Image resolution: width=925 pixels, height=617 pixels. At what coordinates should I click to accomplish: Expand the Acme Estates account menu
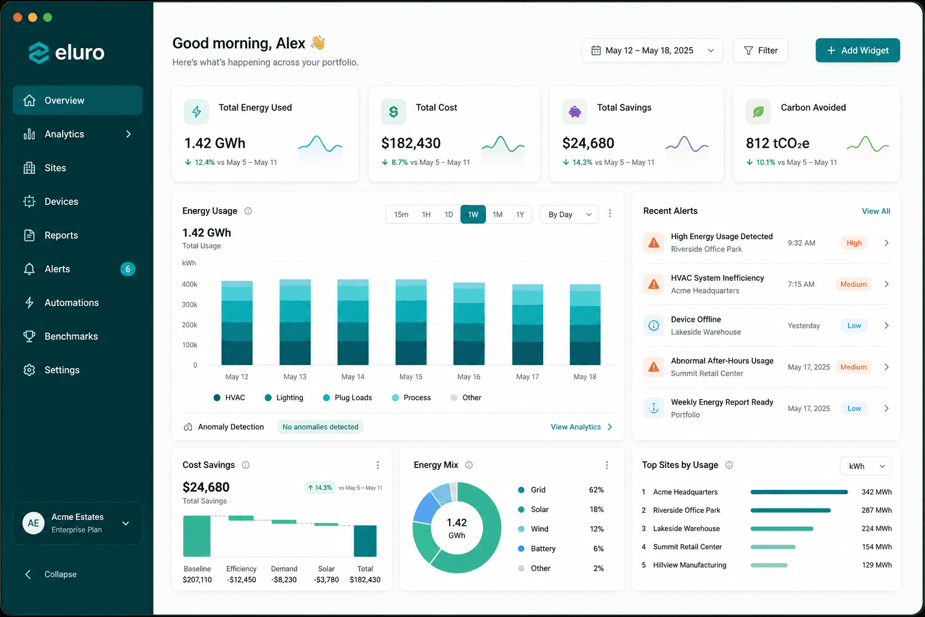pos(126,523)
